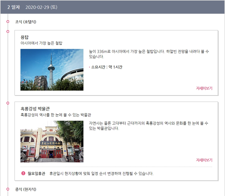This screenshot has height=196, width=225.
Task: Click the pink timeline dot beside 조식 (호텔식)
Action: (8, 22)
